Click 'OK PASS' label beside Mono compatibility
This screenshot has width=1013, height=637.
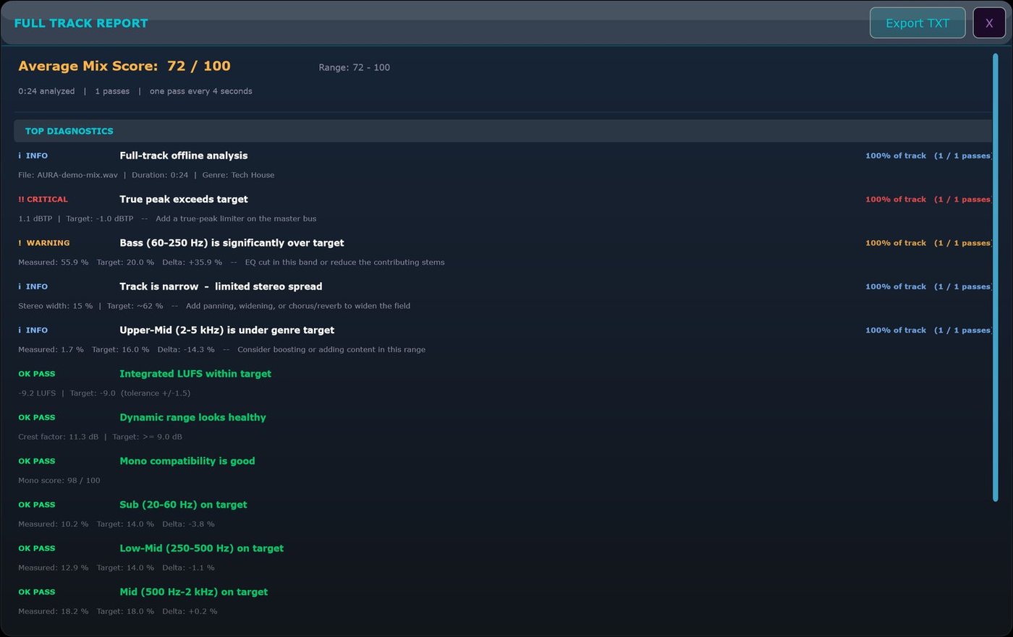37,461
